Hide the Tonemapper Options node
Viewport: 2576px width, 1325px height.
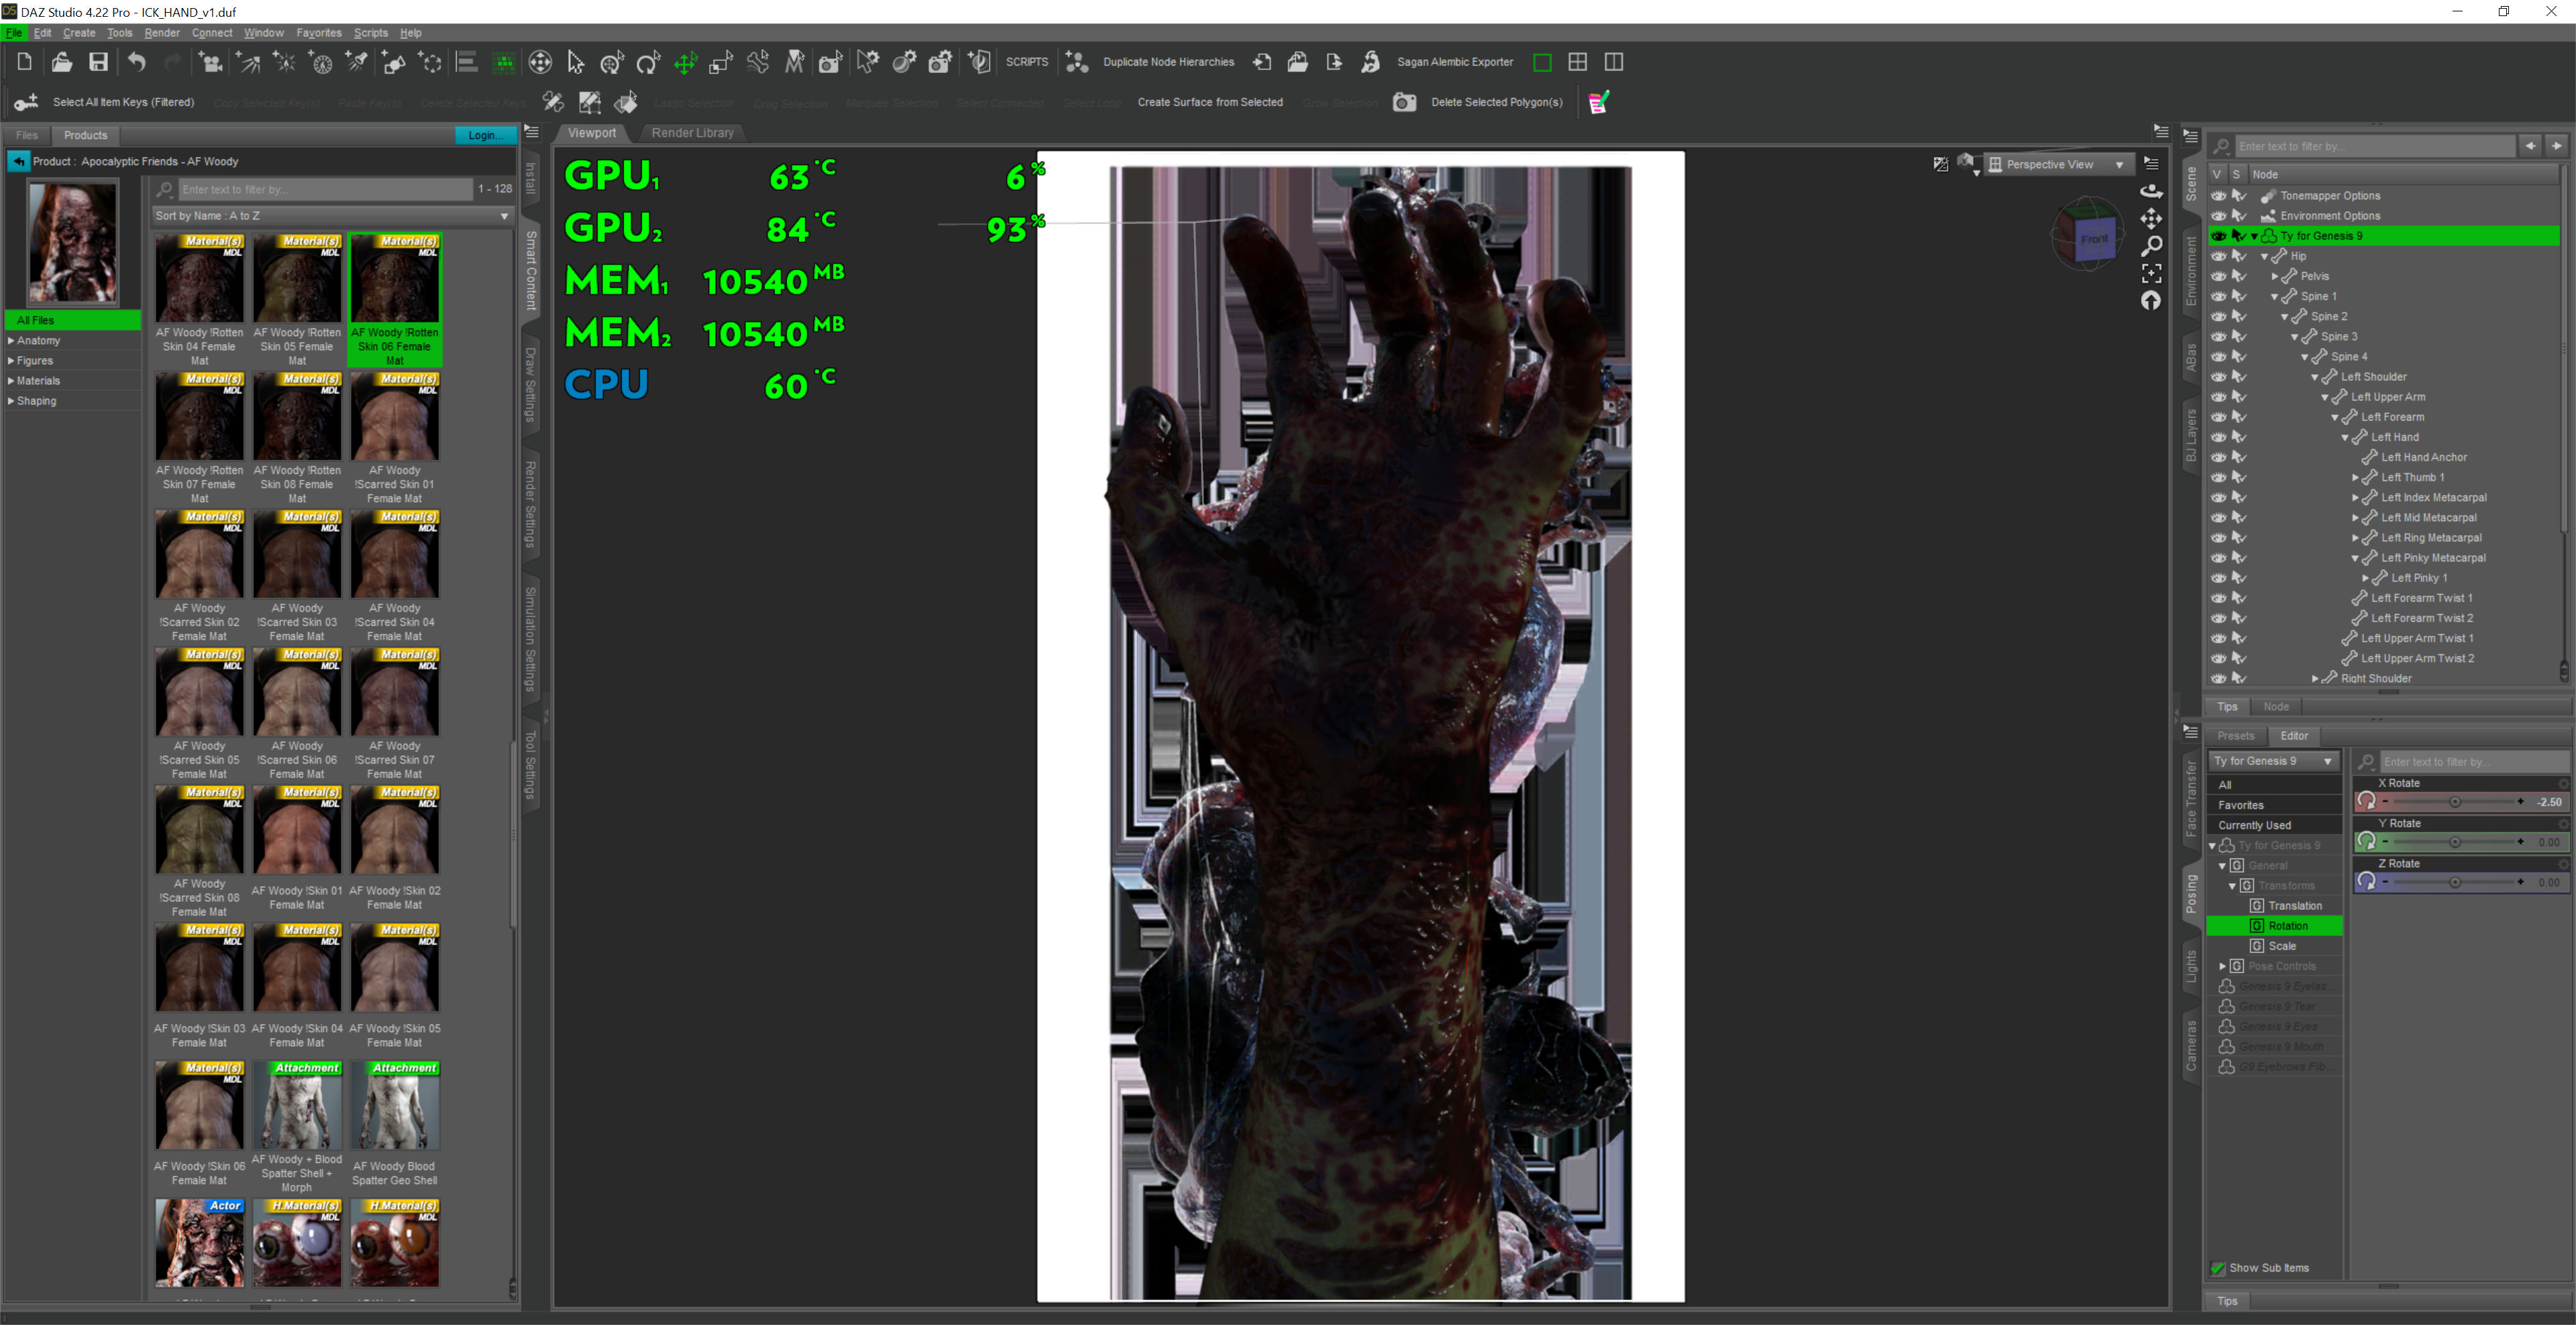pos(2218,196)
